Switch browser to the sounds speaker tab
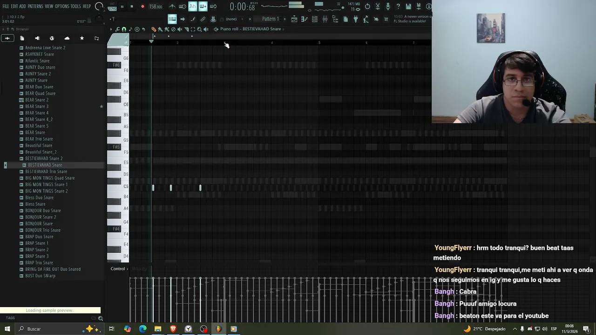Screen dimensions: 596x335 [37, 38]
